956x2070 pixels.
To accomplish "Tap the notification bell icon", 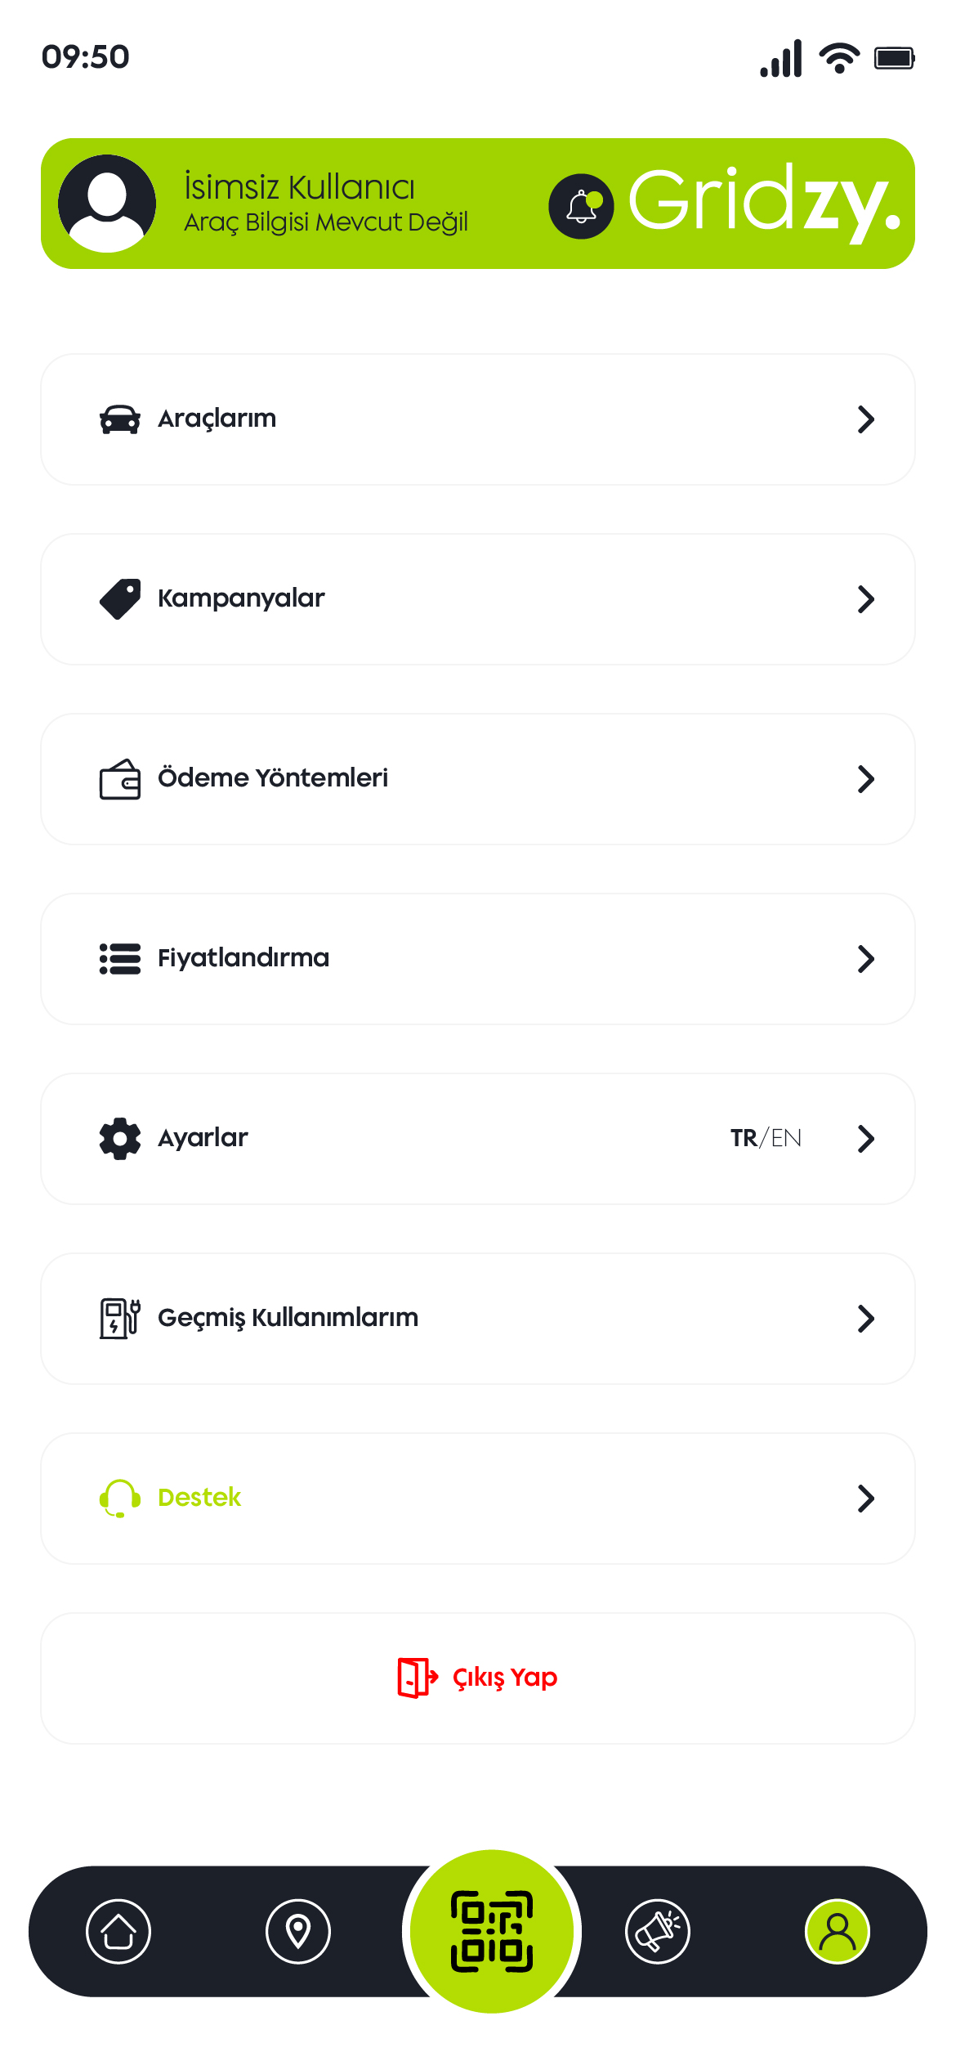I will [x=581, y=206].
